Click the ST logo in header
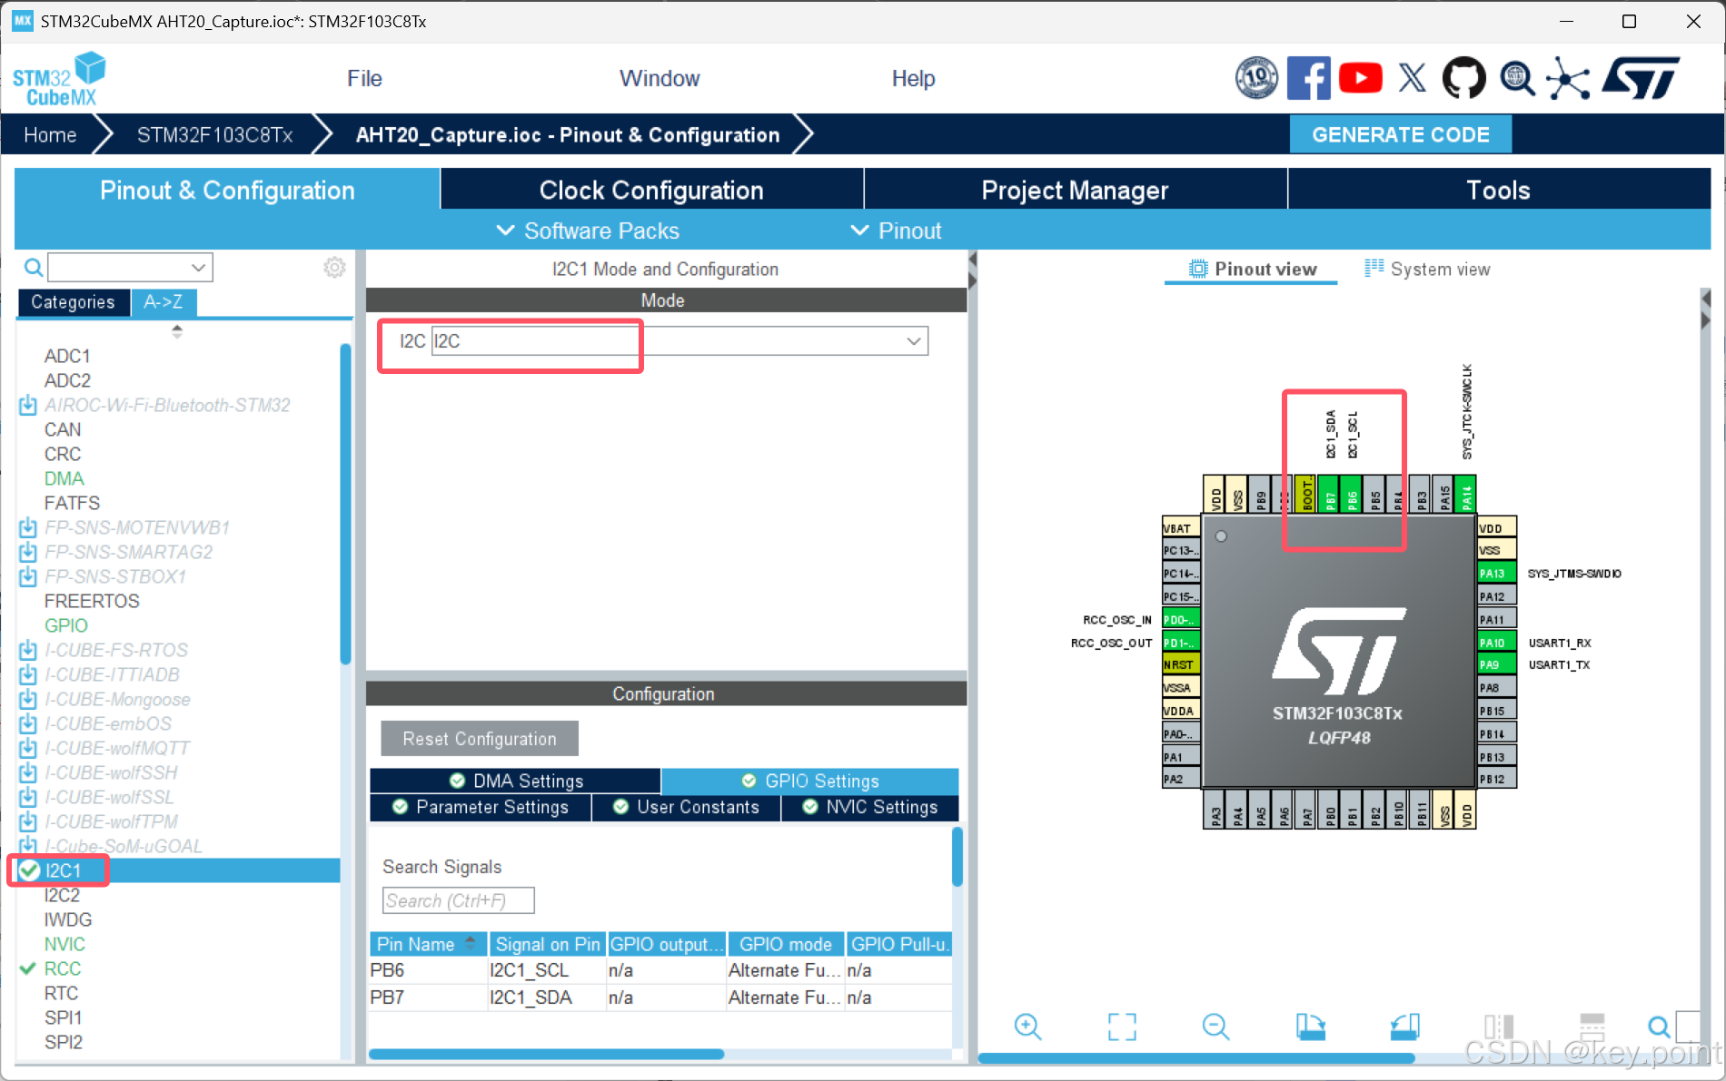The image size is (1726, 1081). pyautogui.click(x=1641, y=78)
